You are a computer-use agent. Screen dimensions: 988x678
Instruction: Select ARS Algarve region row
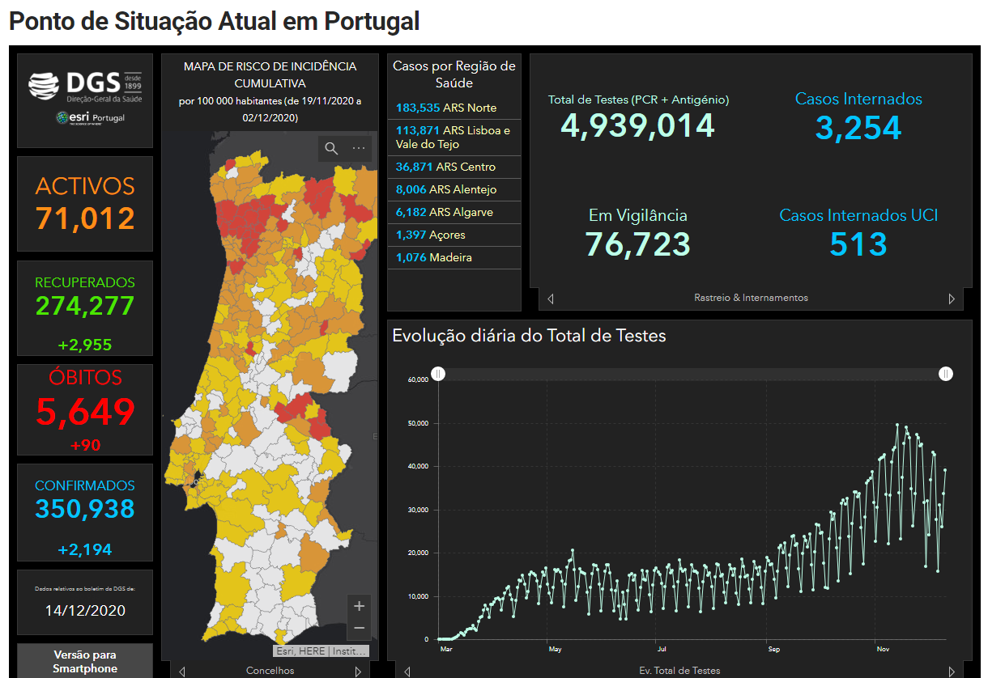tap(454, 212)
